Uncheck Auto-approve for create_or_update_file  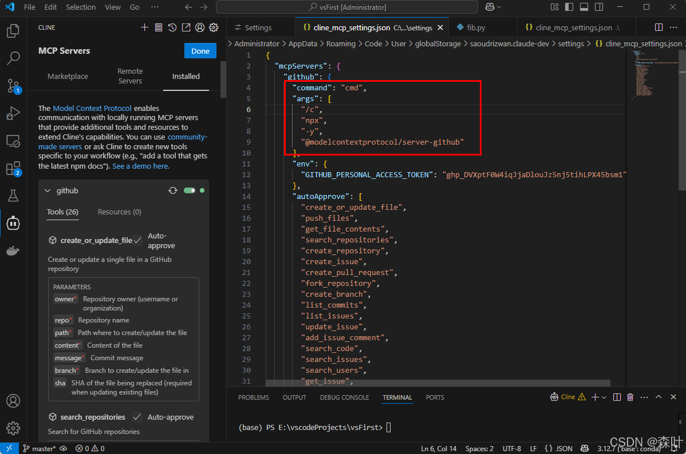click(137, 240)
